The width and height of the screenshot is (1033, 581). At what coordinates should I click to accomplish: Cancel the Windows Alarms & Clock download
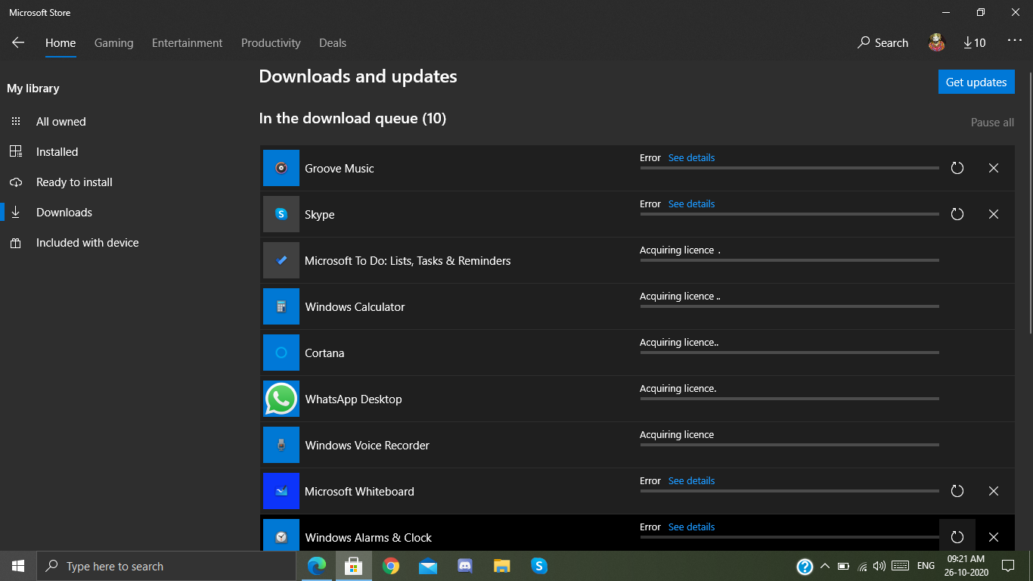994,537
